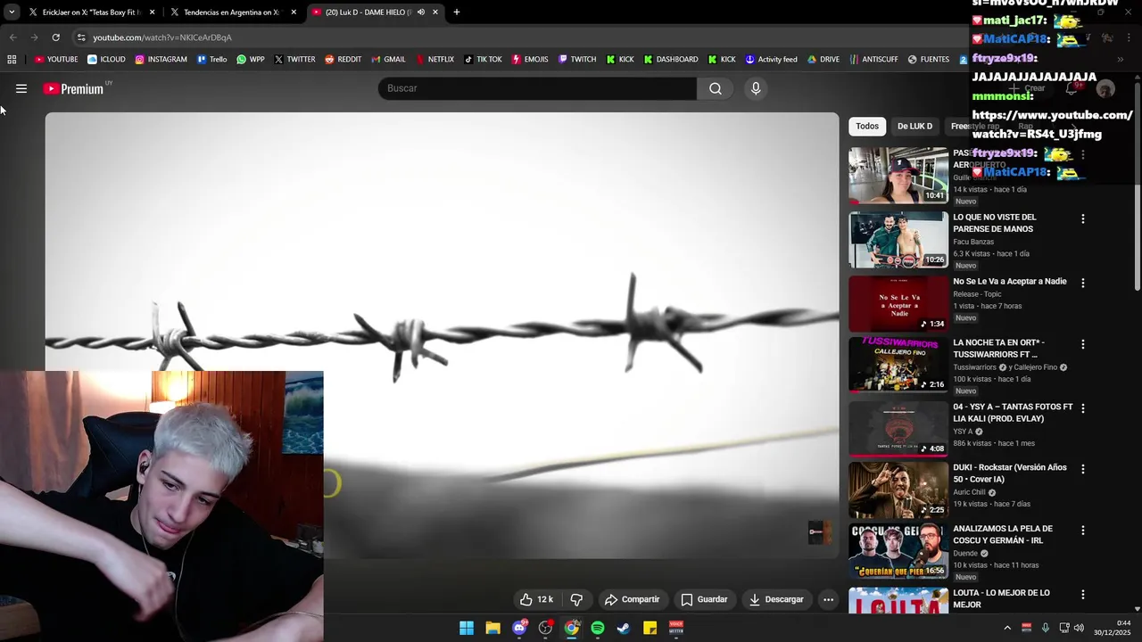Select the Luk D DAME HIELO tab

[x=374, y=12]
